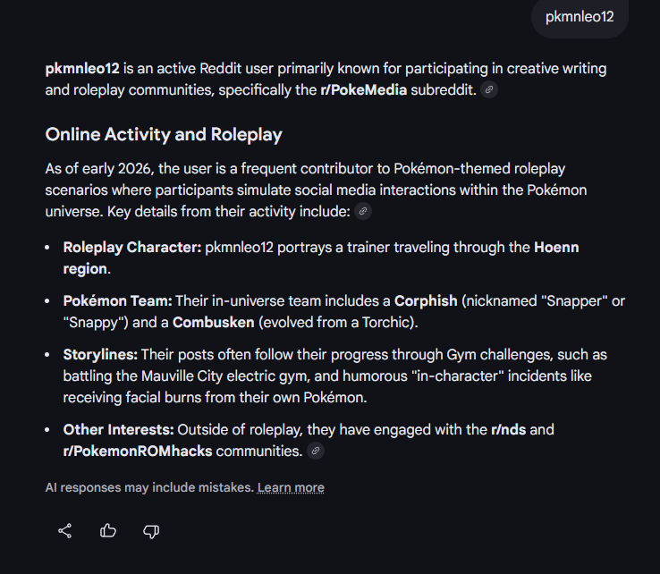
Task: Click the bold "r/PokeMedia" text
Action: coord(363,90)
